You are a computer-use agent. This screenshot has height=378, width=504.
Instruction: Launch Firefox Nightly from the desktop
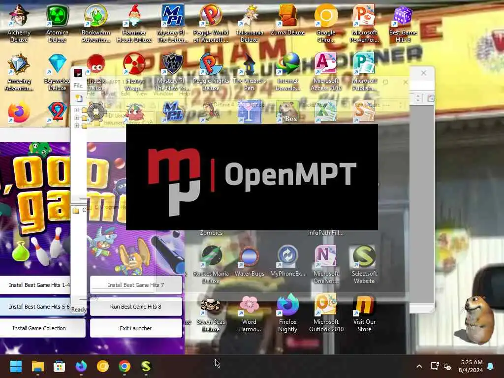(287, 313)
